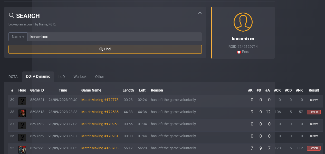Viewport: 325px width, 154px height.
Task: Click unknown hero icon in row 37
Action: pos(22,125)
